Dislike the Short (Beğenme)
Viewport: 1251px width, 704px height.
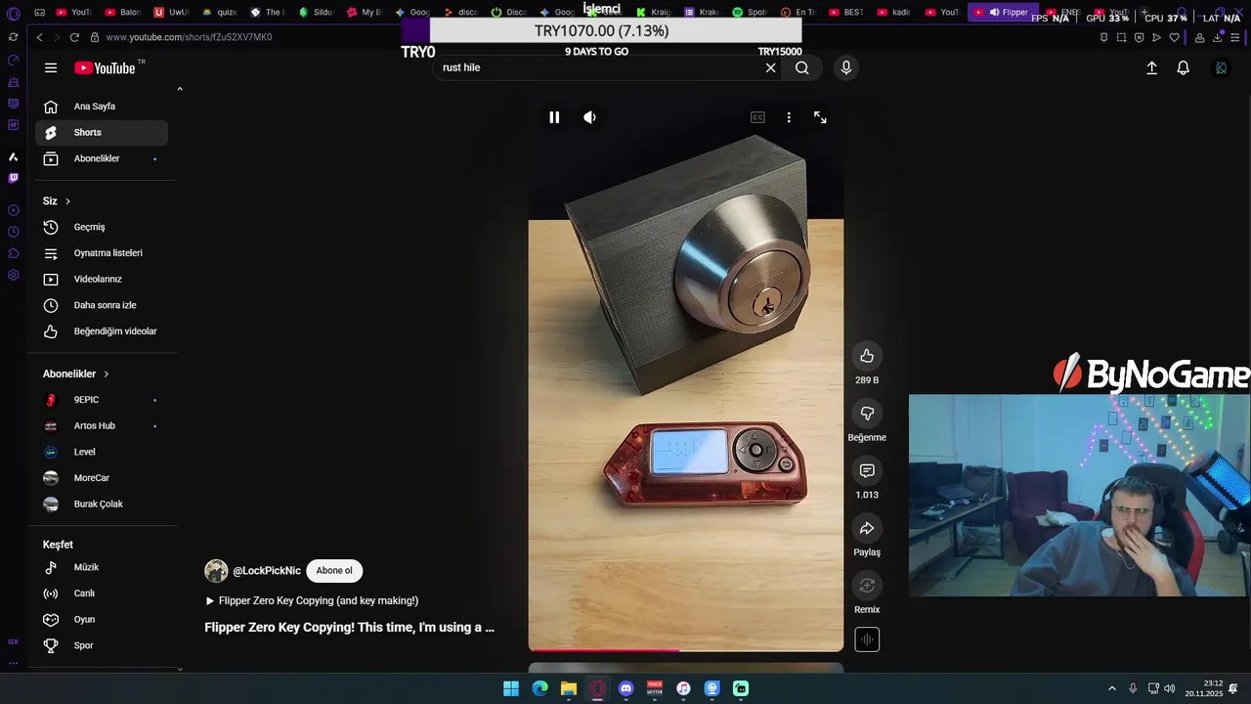[x=867, y=414]
